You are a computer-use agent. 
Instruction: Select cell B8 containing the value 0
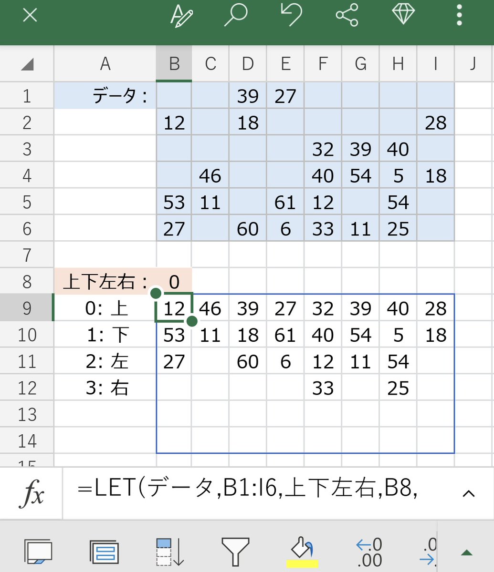tap(173, 282)
